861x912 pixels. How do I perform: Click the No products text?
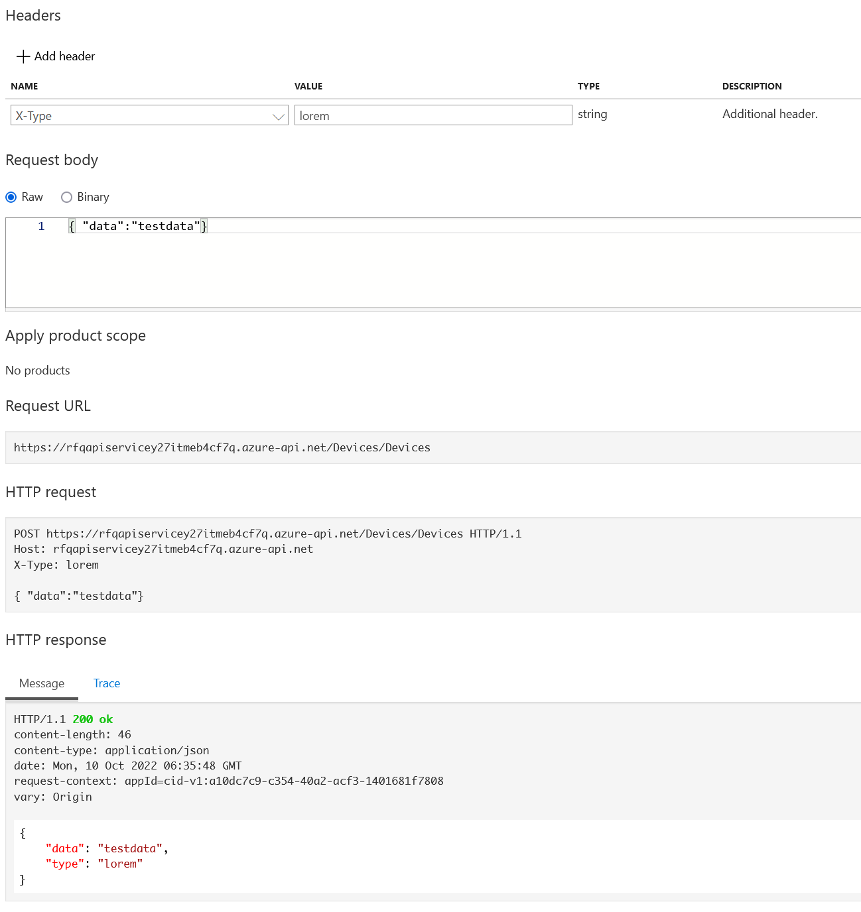(37, 370)
